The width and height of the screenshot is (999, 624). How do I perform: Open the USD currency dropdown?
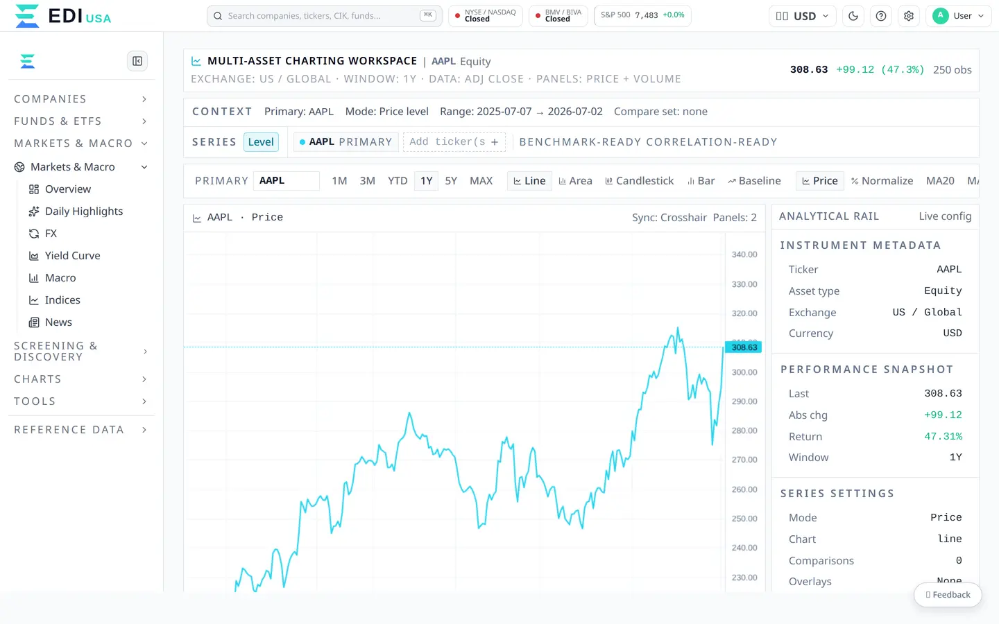tap(802, 16)
